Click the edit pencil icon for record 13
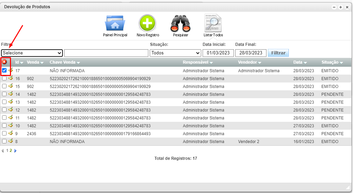This screenshot has height=193, width=353. click(11, 102)
